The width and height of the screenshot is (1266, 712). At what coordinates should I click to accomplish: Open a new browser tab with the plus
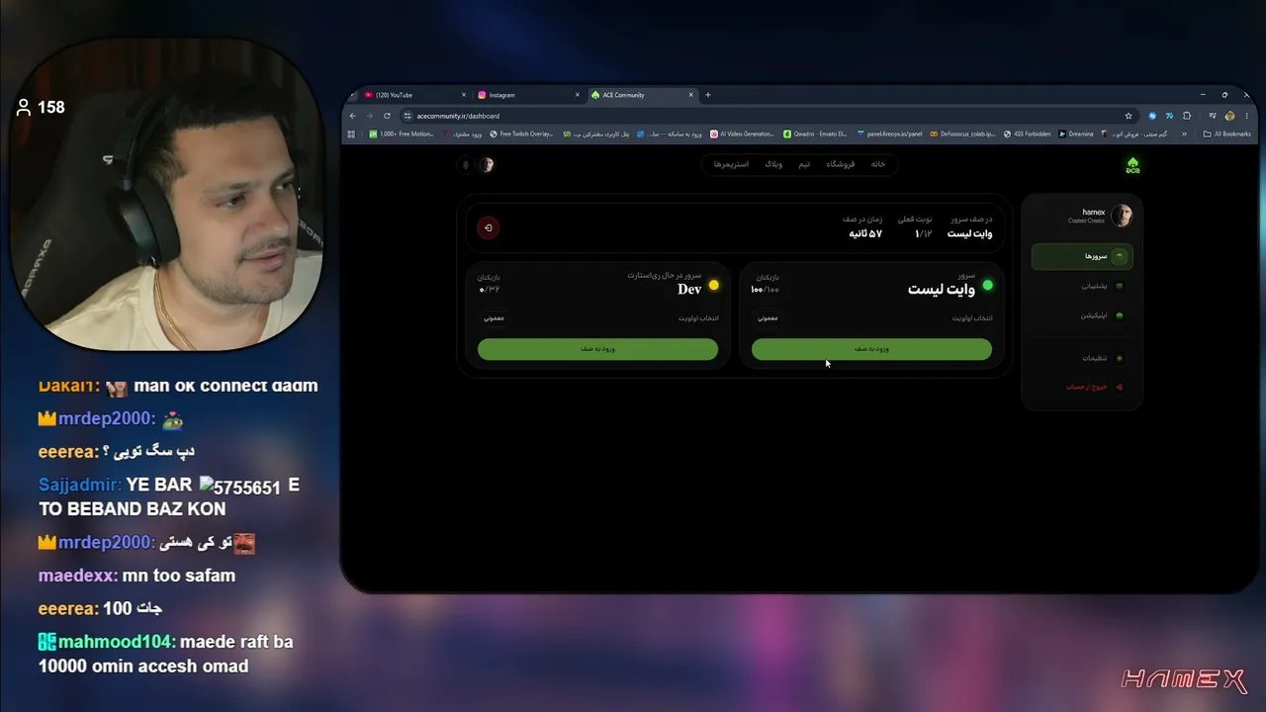pyautogui.click(x=707, y=95)
